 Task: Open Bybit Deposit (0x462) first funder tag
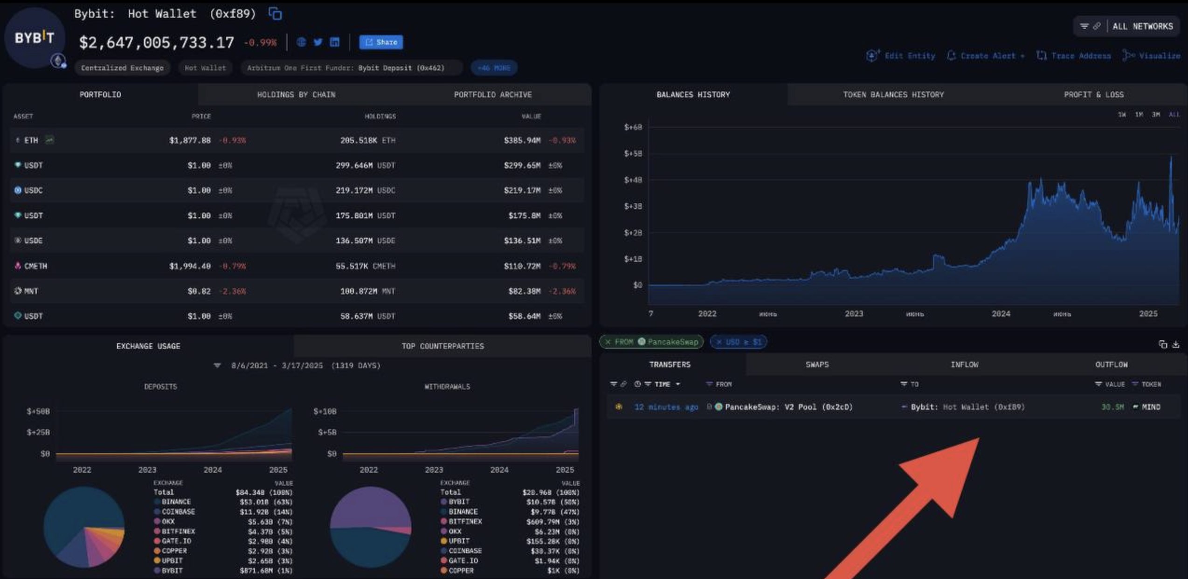pyautogui.click(x=401, y=68)
